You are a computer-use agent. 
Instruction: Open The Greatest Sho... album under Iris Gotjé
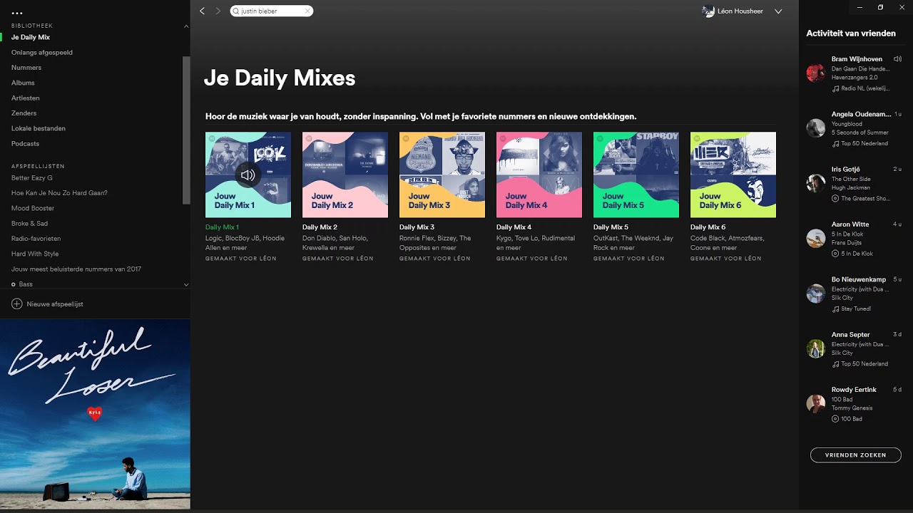pyautogui.click(x=865, y=199)
